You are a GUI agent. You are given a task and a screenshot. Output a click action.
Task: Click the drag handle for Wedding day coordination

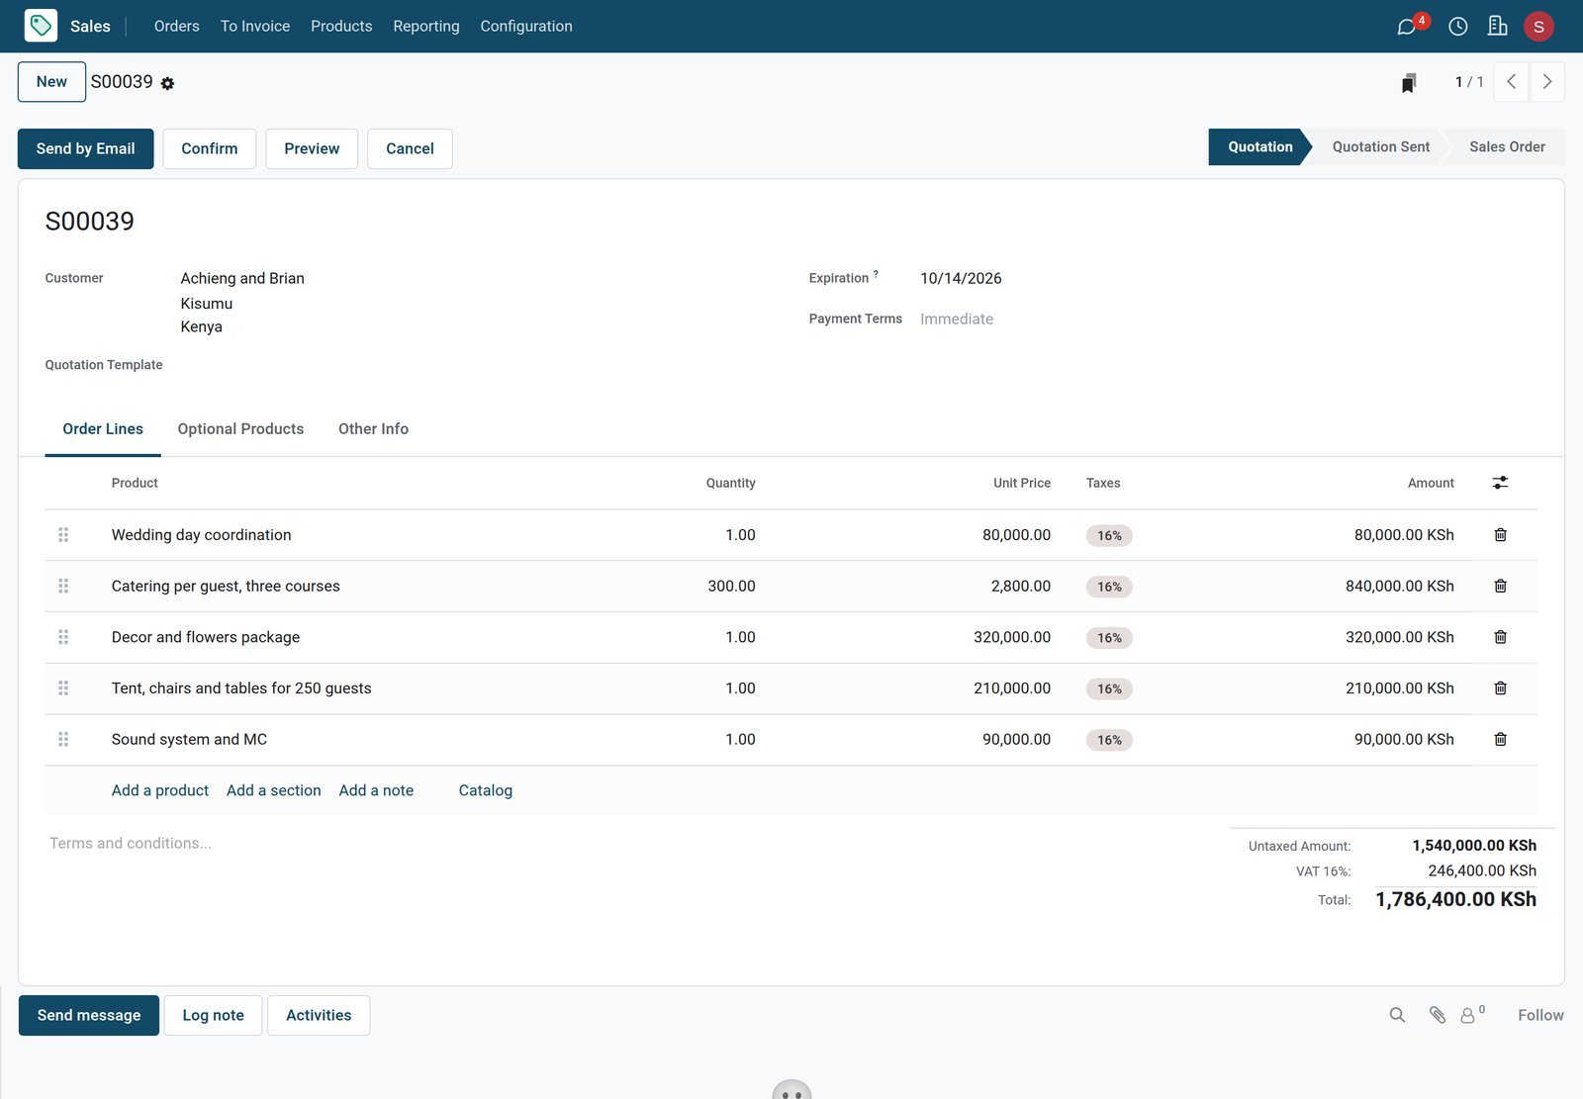(x=63, y=535)
